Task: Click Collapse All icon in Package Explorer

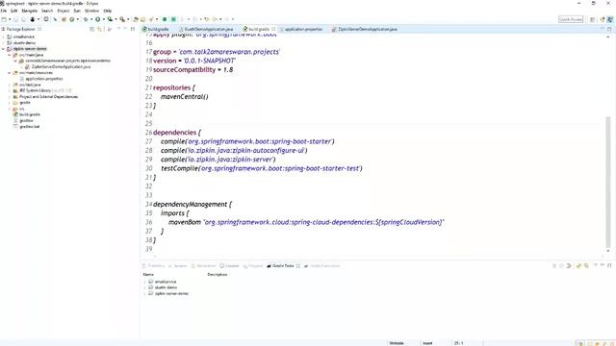Action: tap(92, 29)
